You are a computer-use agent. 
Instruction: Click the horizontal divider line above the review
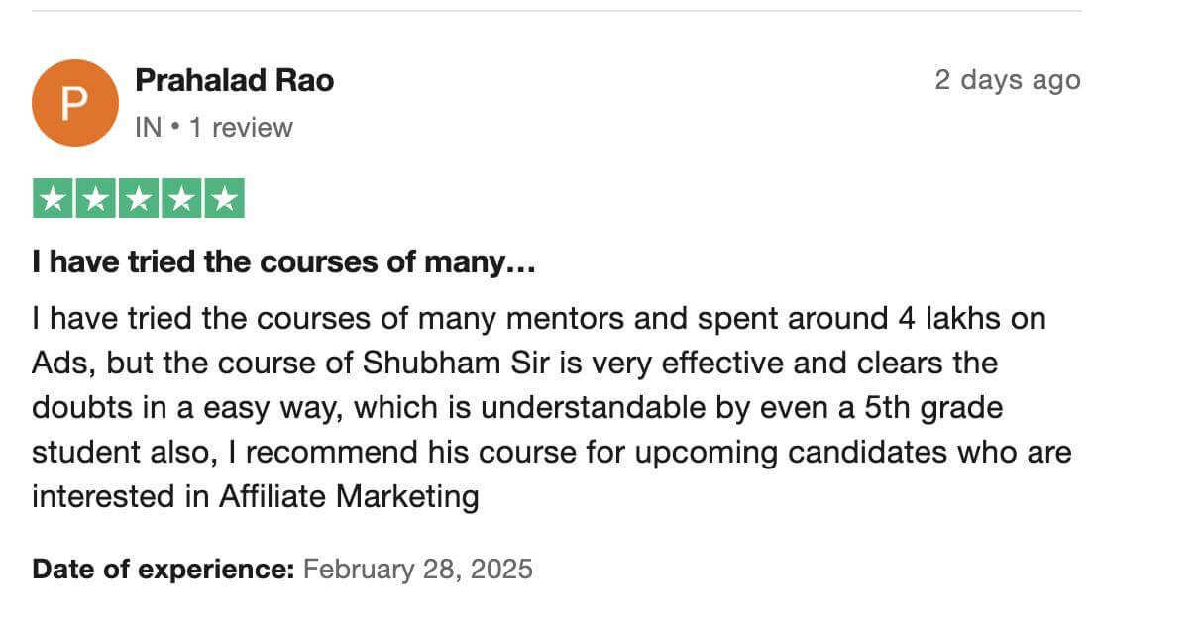click(x=556, y=12)
